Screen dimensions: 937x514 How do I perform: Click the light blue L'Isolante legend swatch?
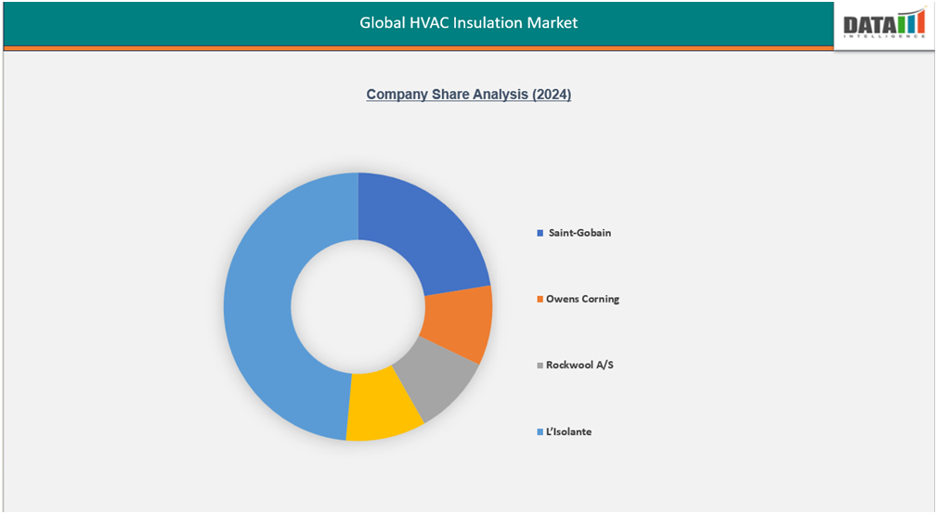click(540, 431)
